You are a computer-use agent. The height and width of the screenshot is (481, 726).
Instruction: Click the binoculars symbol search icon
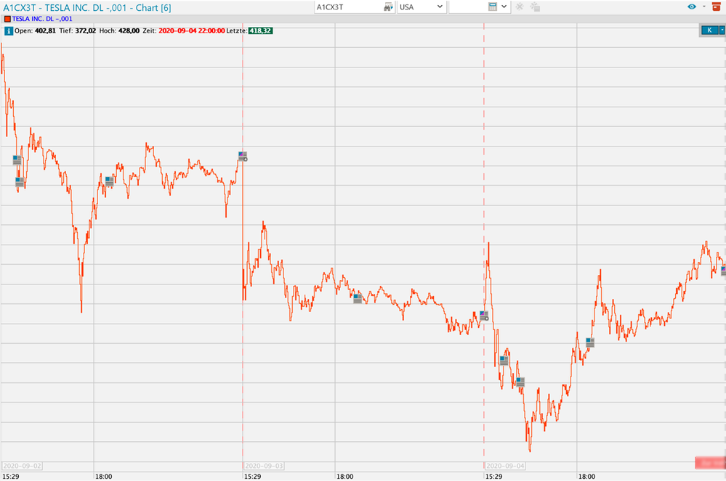point(387,7)
